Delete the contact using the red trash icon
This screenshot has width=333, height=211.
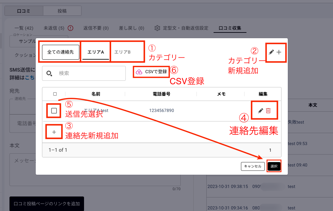coord(268,110)
